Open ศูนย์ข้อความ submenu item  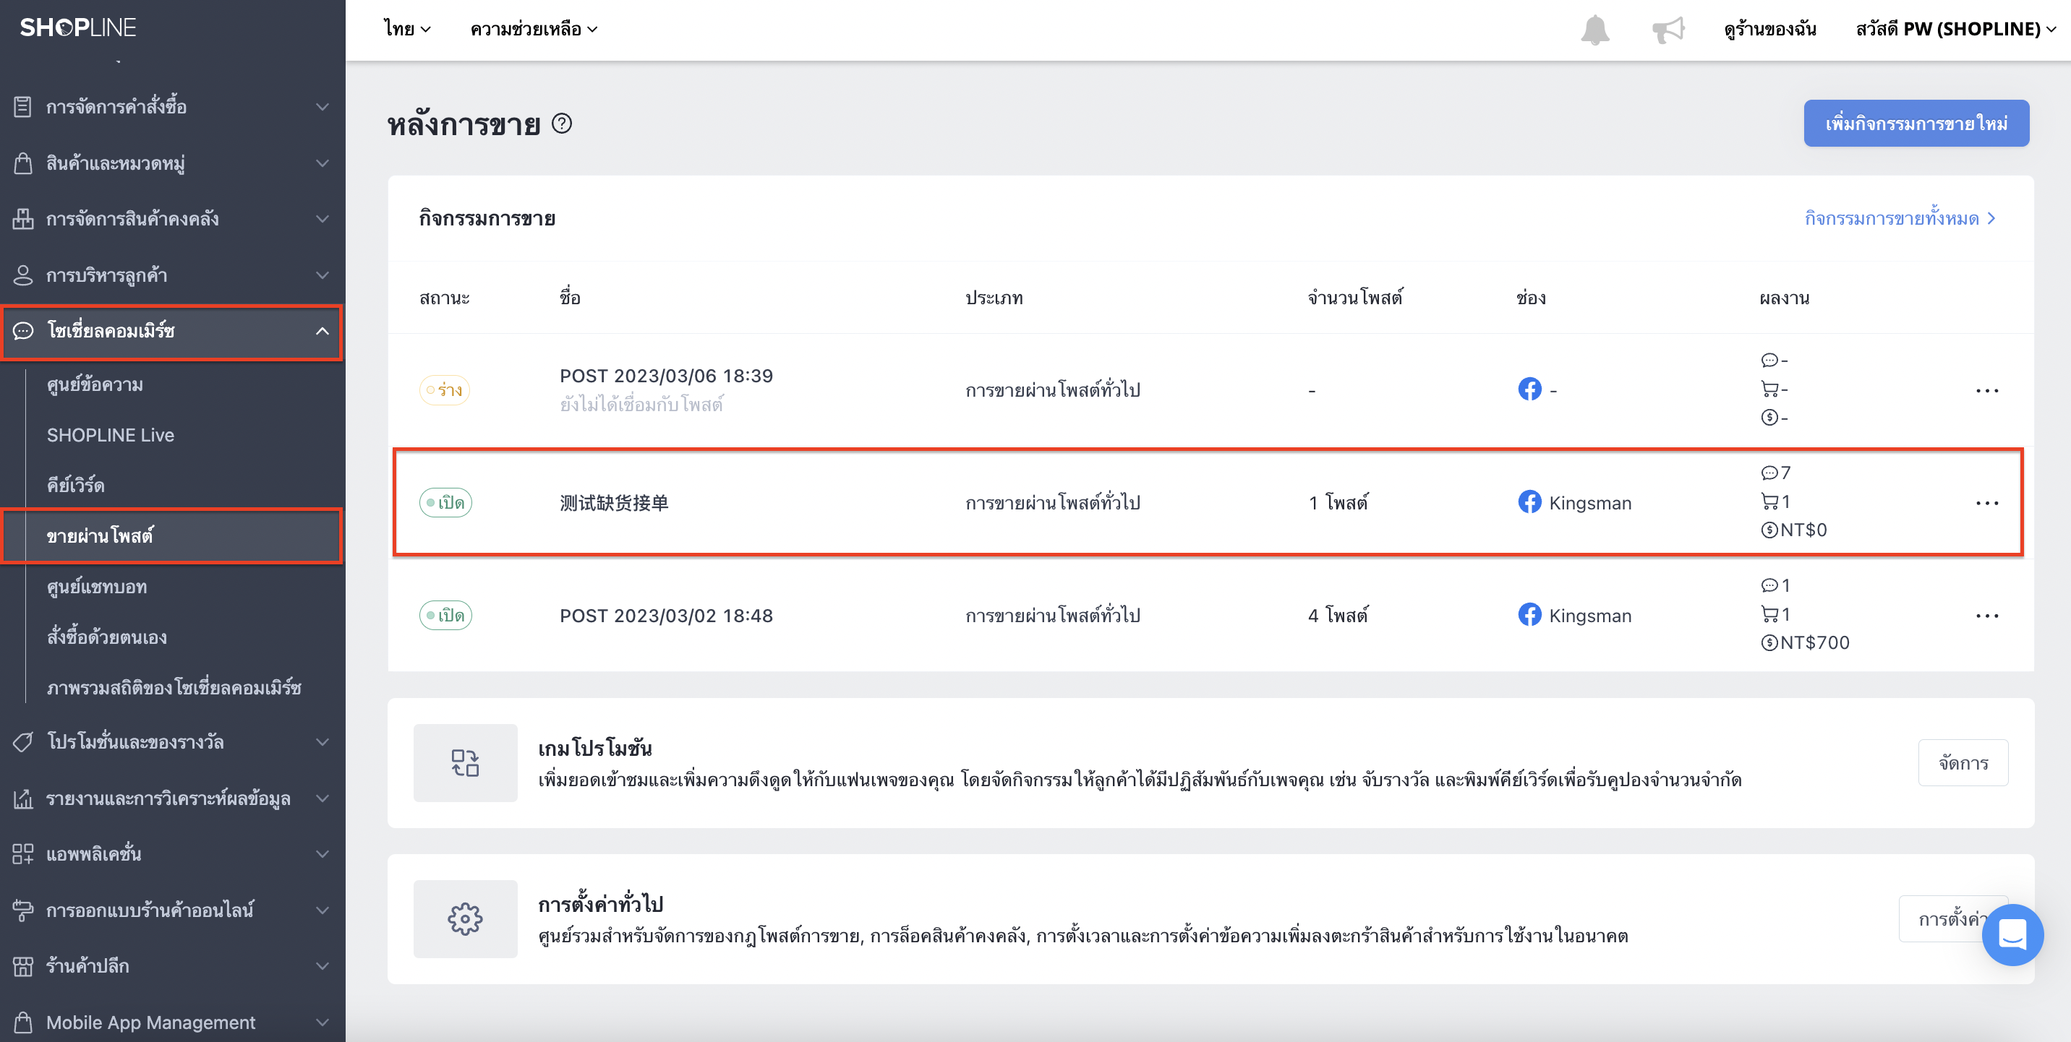pos(95,385)
